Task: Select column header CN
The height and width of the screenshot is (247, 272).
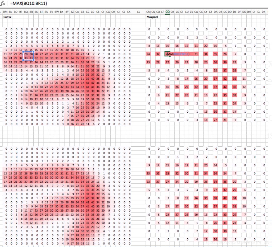Action: (153, 12)
